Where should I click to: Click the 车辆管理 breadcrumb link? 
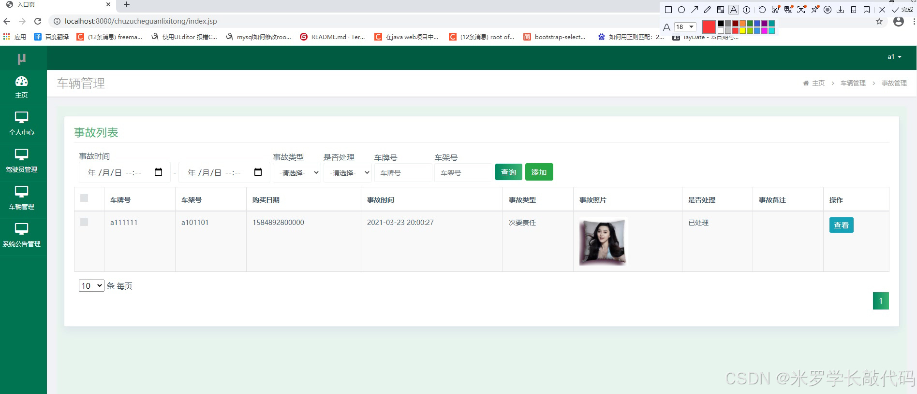853,83
